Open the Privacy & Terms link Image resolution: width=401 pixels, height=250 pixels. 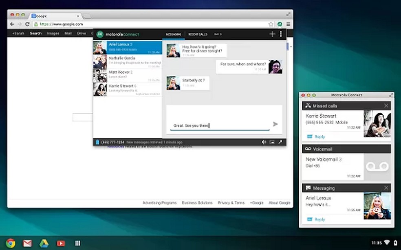coord(231,203)
